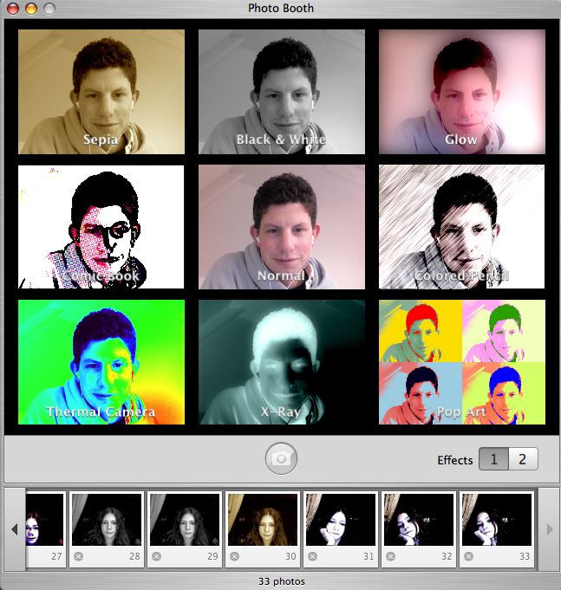
Task: Apply the Comic Book effect
Action: (101, 227)
